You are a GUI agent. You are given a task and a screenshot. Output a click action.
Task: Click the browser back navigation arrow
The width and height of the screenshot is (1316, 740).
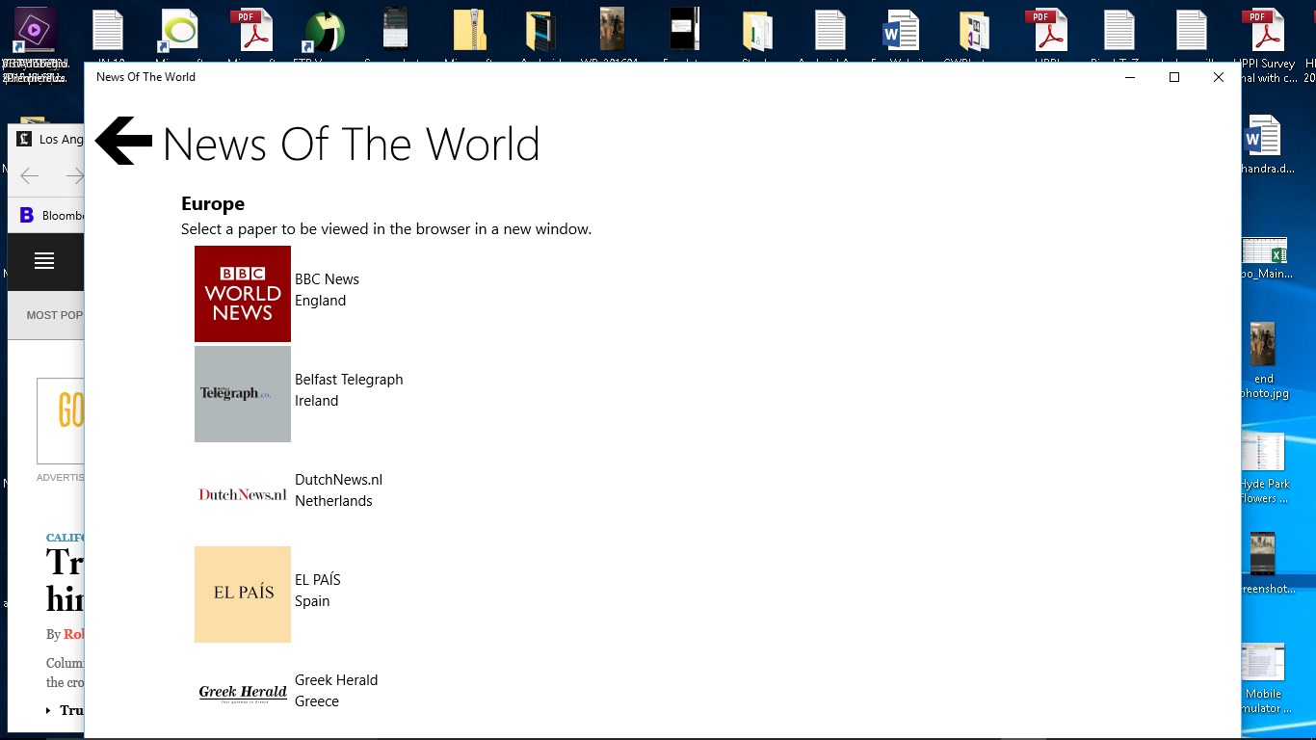click(29, 175)
